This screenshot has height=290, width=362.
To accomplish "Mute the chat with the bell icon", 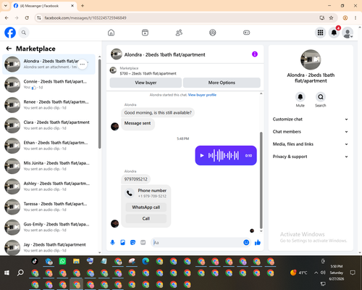I will click(300, 97).
